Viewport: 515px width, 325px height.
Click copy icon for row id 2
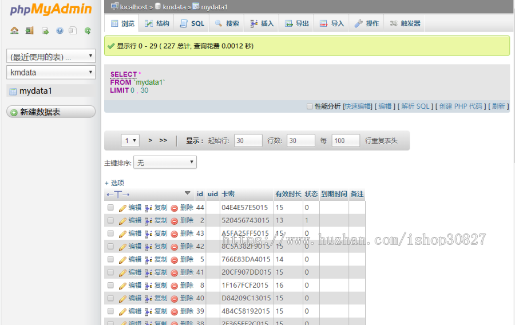148,221
